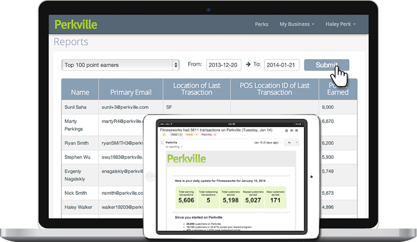Click the Since you started on Perkville heading

pos(198,217)
